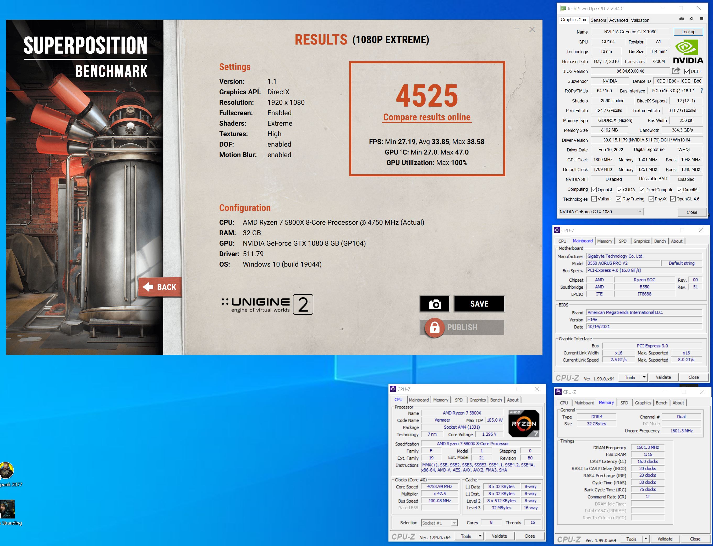This screenshot has height=546, width=713.
Task: Toggle the DirectML checkbox
Action: [x=679, y=190]
